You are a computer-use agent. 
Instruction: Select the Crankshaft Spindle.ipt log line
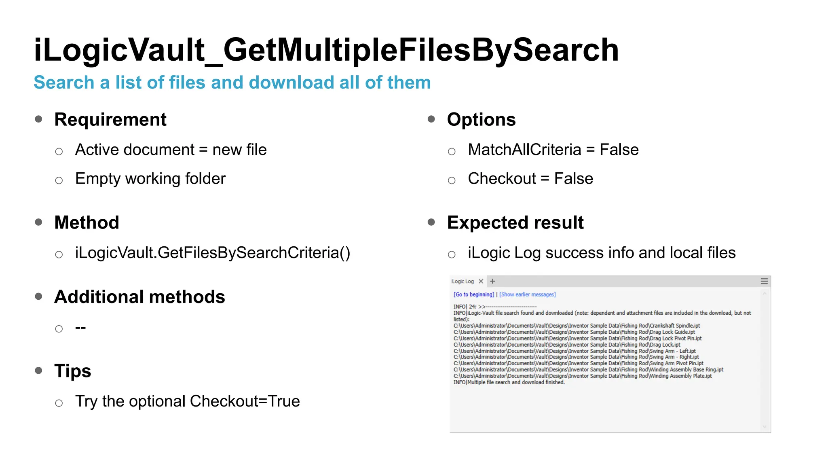(577, 326)
